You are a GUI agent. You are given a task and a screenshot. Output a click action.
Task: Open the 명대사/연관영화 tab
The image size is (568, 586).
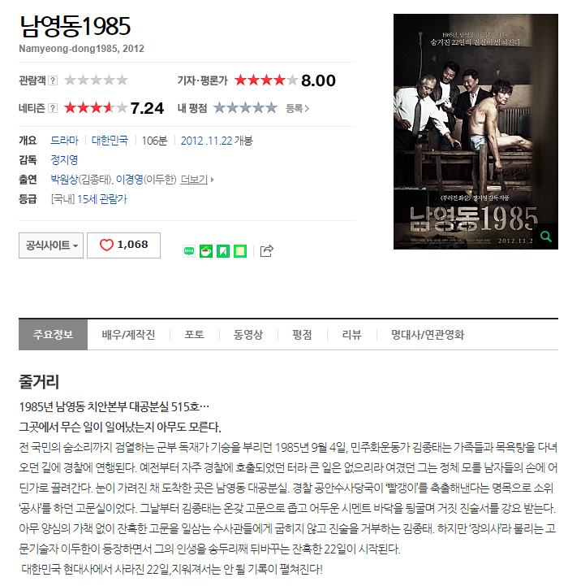(x=428, y=335)
